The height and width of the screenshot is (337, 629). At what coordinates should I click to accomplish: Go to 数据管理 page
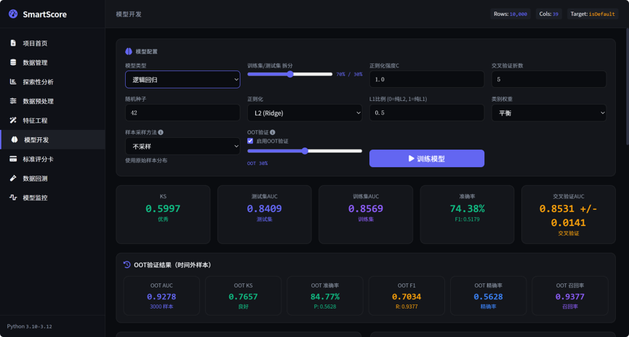click(x=52, y=62)
